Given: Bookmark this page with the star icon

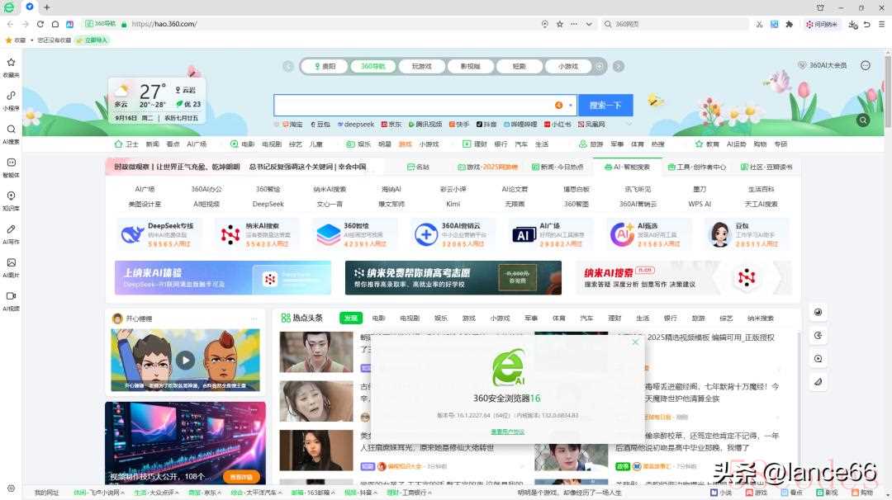Looking at the screenshot, I should click(x=560, y=24).
